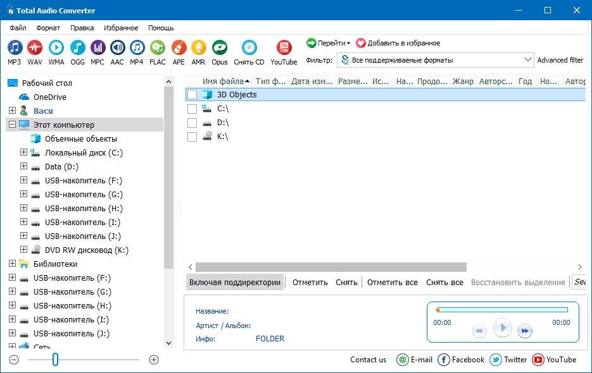Select the Рабочий стол tree node
Viewport: 592px width, 373px height.
click(47, 83)
